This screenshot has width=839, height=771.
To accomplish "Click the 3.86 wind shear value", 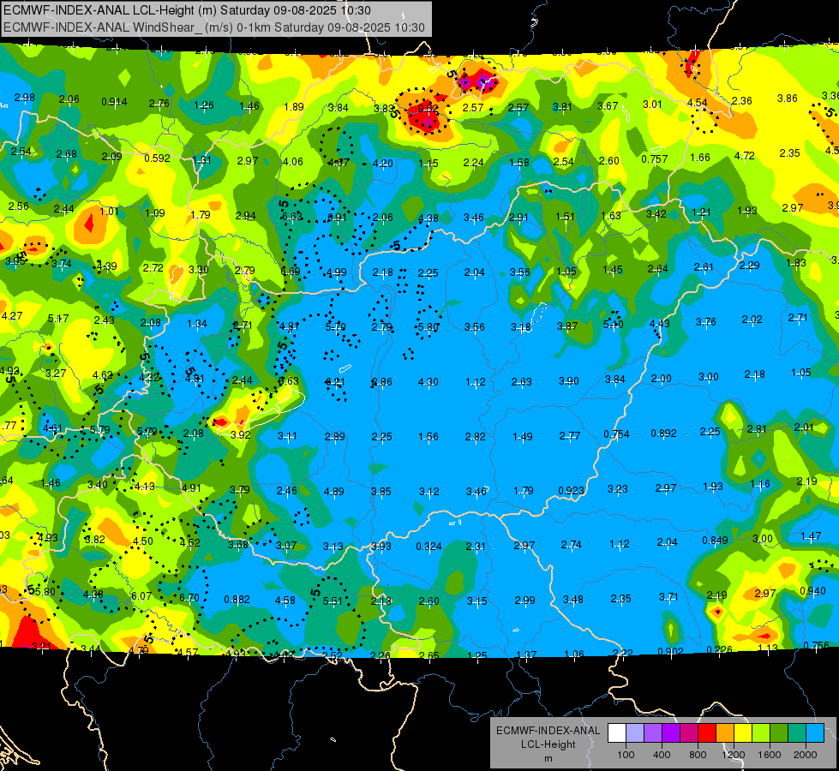I will pos(787,99).
